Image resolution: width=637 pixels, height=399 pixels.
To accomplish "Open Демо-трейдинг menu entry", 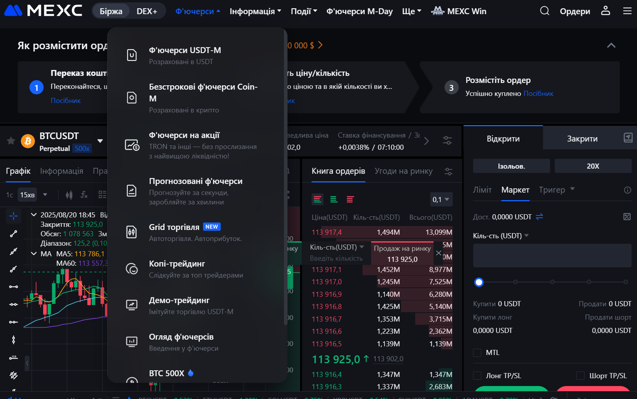I will click(197, 305).
